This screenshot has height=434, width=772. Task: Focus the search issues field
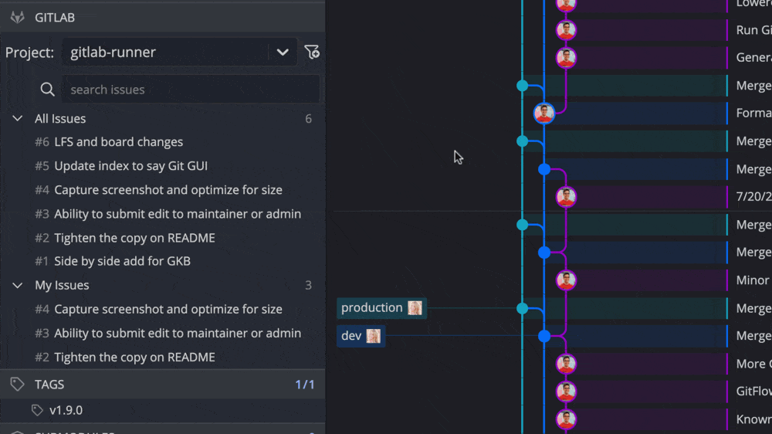[x=191, y=90]
